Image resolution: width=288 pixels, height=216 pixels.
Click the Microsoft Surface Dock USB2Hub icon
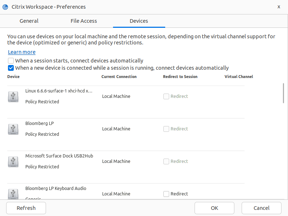(13, 161)
